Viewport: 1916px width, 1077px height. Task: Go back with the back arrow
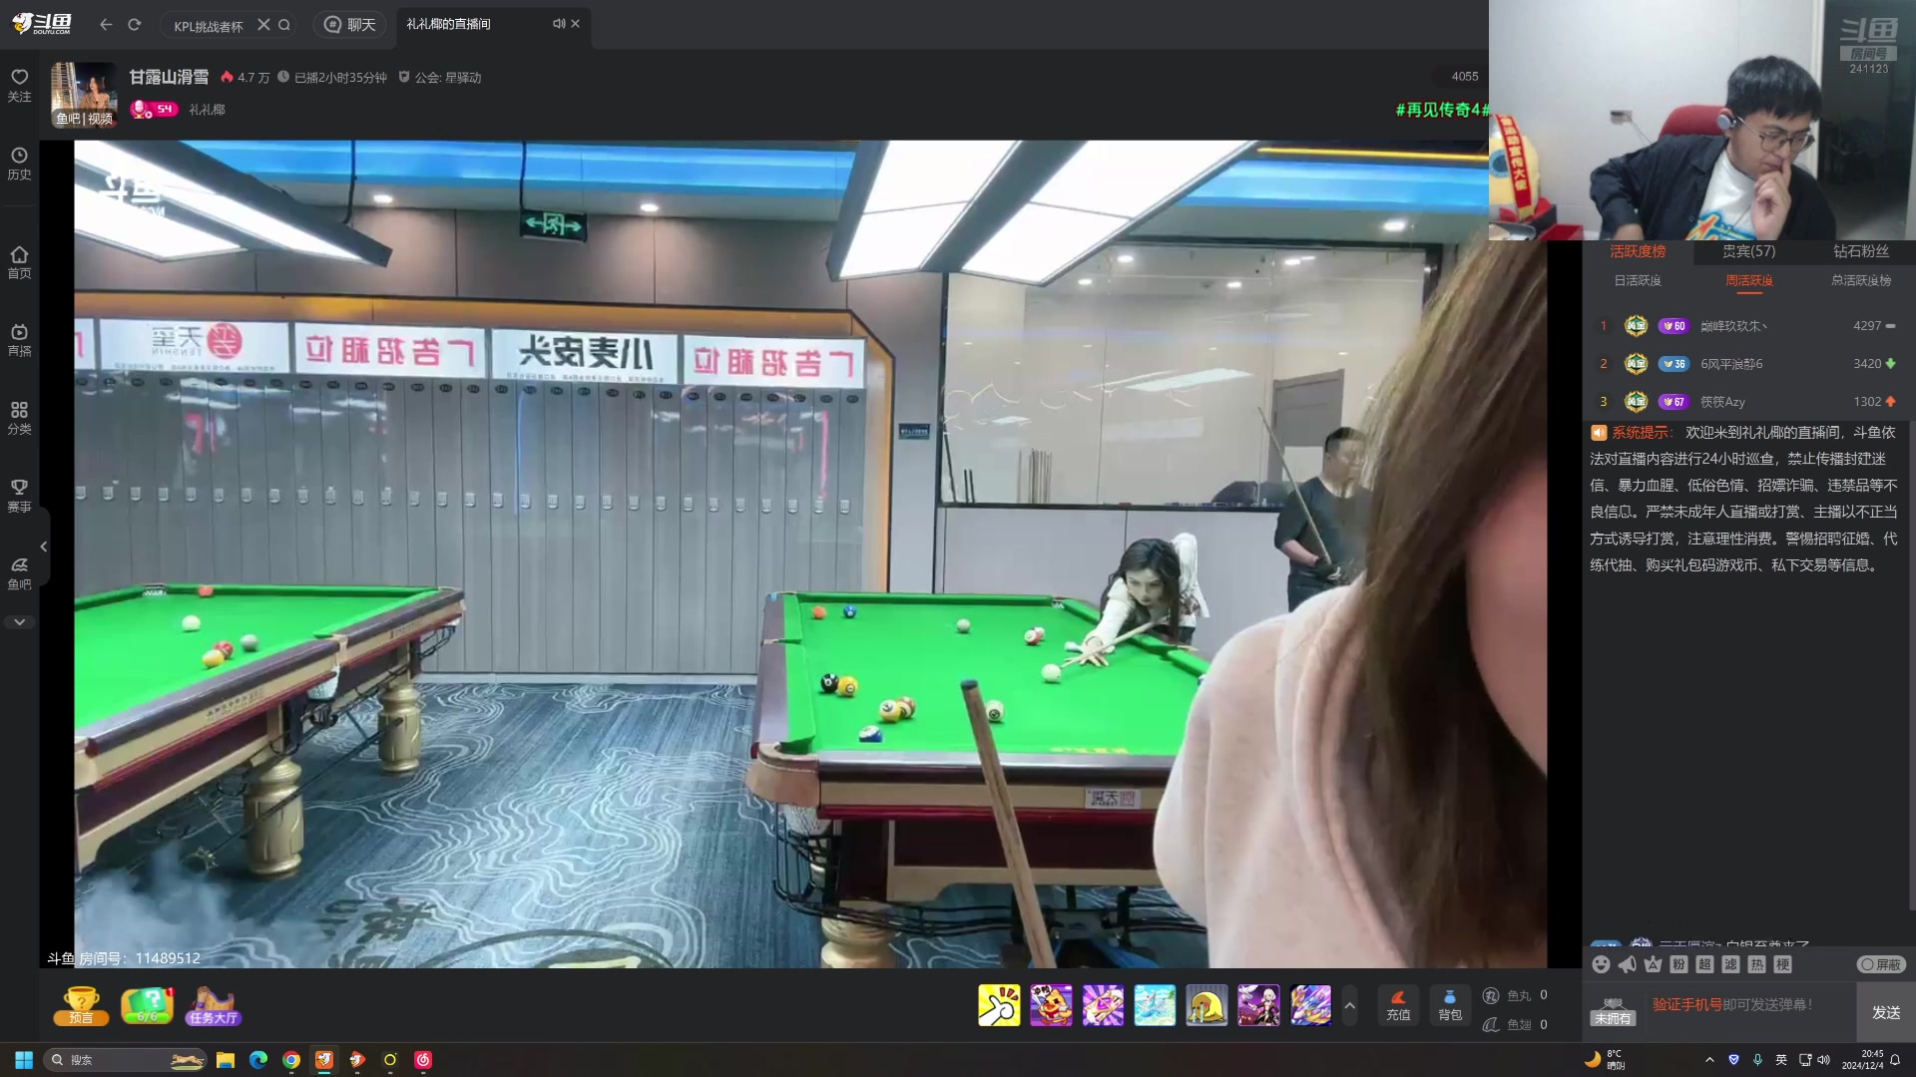pos(106,25)
